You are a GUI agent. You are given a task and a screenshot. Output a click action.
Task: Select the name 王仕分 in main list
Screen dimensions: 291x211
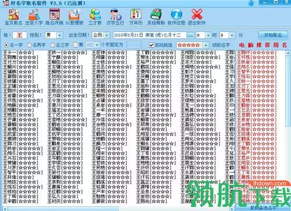pyautogui.click(x=109, y=129)
